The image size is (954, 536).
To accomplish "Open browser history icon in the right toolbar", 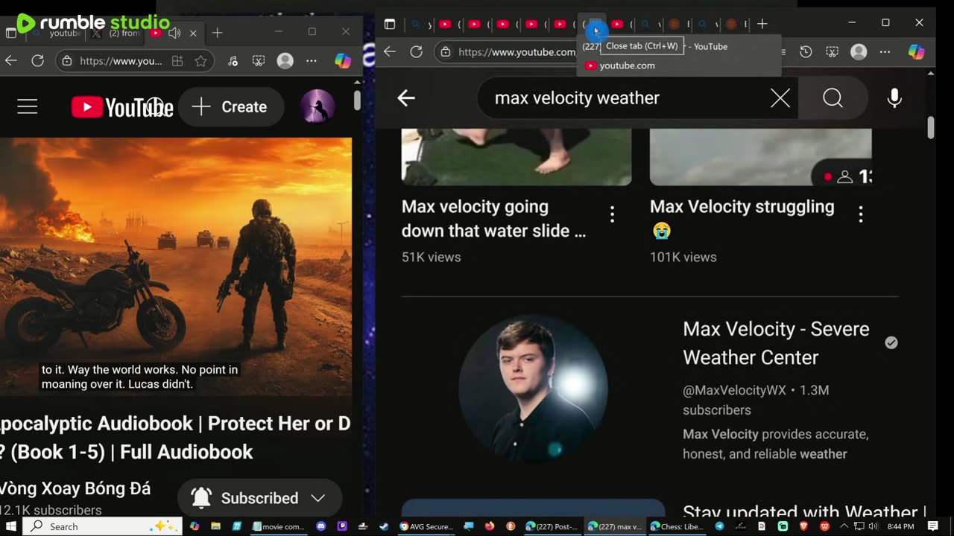I will click(x=806, y=51).
